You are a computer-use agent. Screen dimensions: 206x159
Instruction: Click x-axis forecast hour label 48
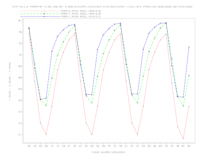[120, 146]
